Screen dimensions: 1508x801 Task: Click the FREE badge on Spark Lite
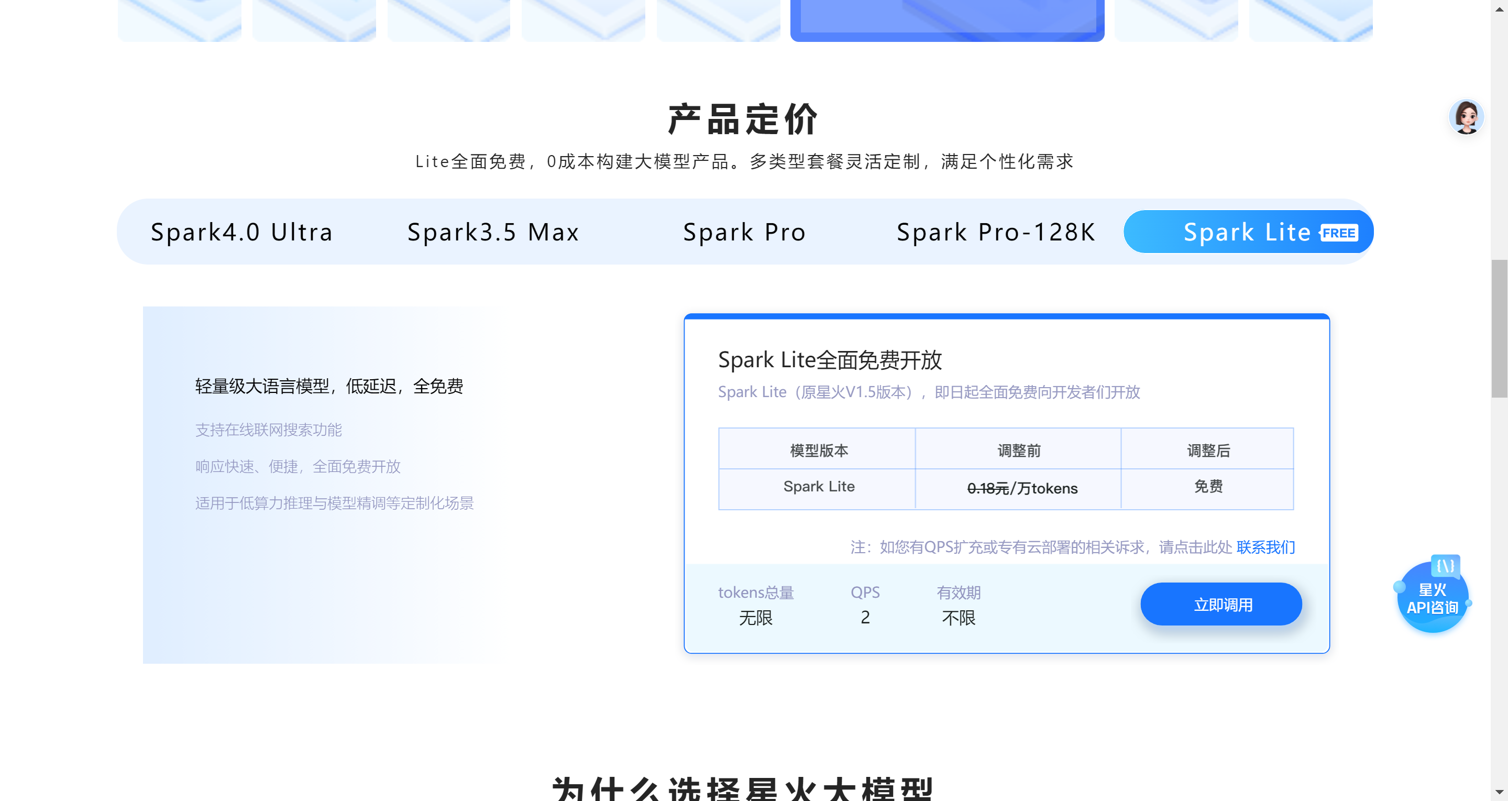(x=1339, y=233)
